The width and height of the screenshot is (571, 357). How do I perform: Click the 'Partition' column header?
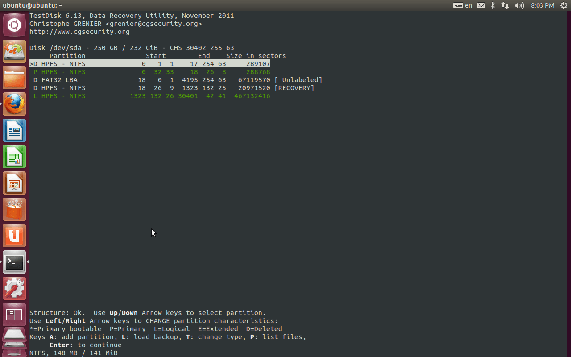67,56
